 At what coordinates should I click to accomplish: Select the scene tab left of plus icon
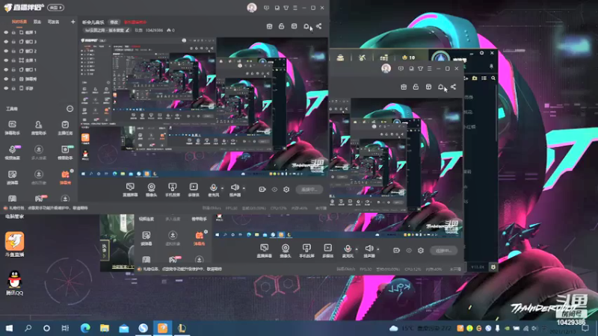[x=53, y=22]
